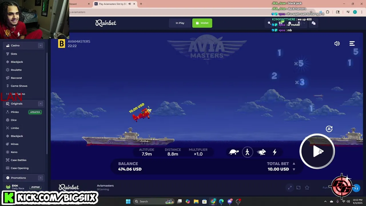The height and width of the screenshot is (206, 366).
Task: Click the yellow BGaming B logo
Action: click(61, 43)
